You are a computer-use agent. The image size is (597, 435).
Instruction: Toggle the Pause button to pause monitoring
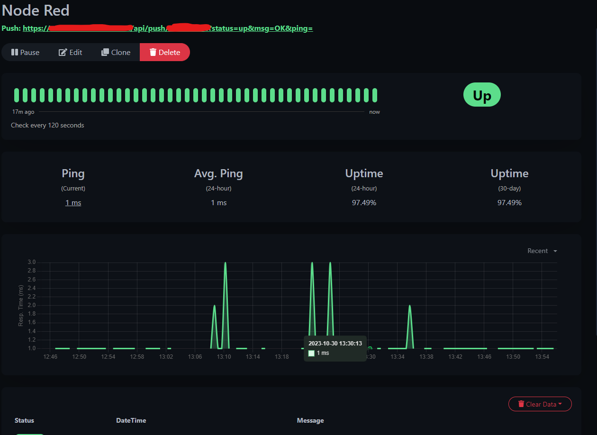coord(25,52)
